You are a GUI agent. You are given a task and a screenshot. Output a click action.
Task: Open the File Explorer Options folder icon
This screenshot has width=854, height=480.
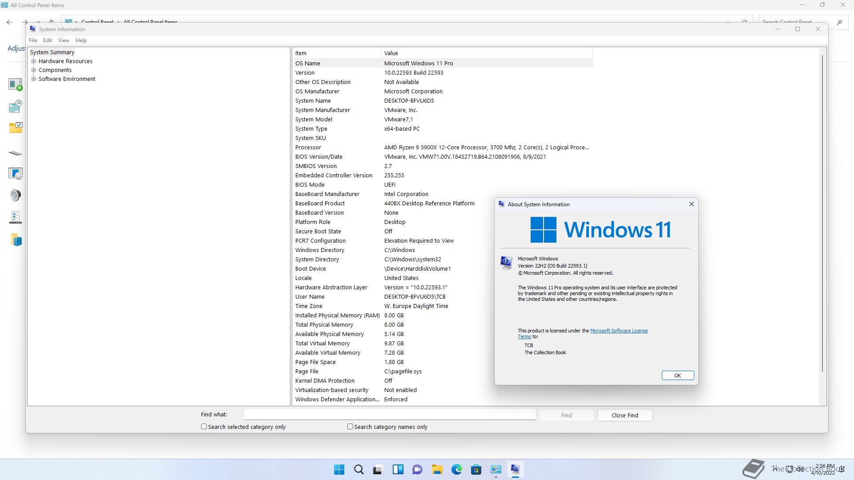15,128
